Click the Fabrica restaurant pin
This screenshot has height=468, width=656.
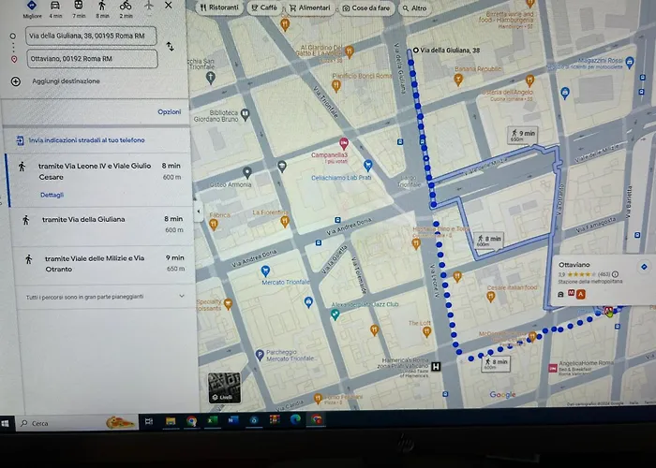click(x=214, y=225)
